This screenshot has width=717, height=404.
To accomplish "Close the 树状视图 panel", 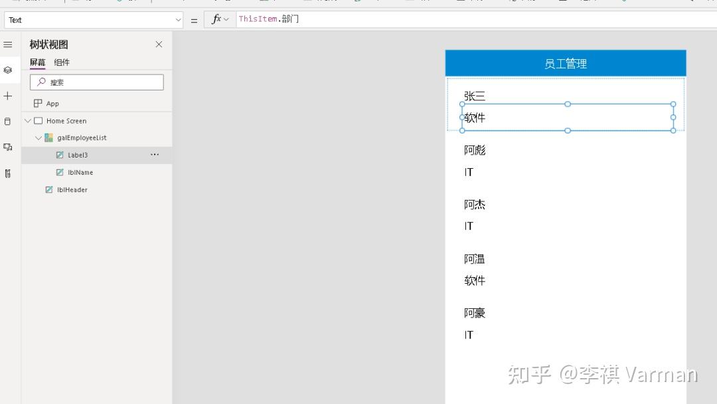I will [x=159, y=44].
